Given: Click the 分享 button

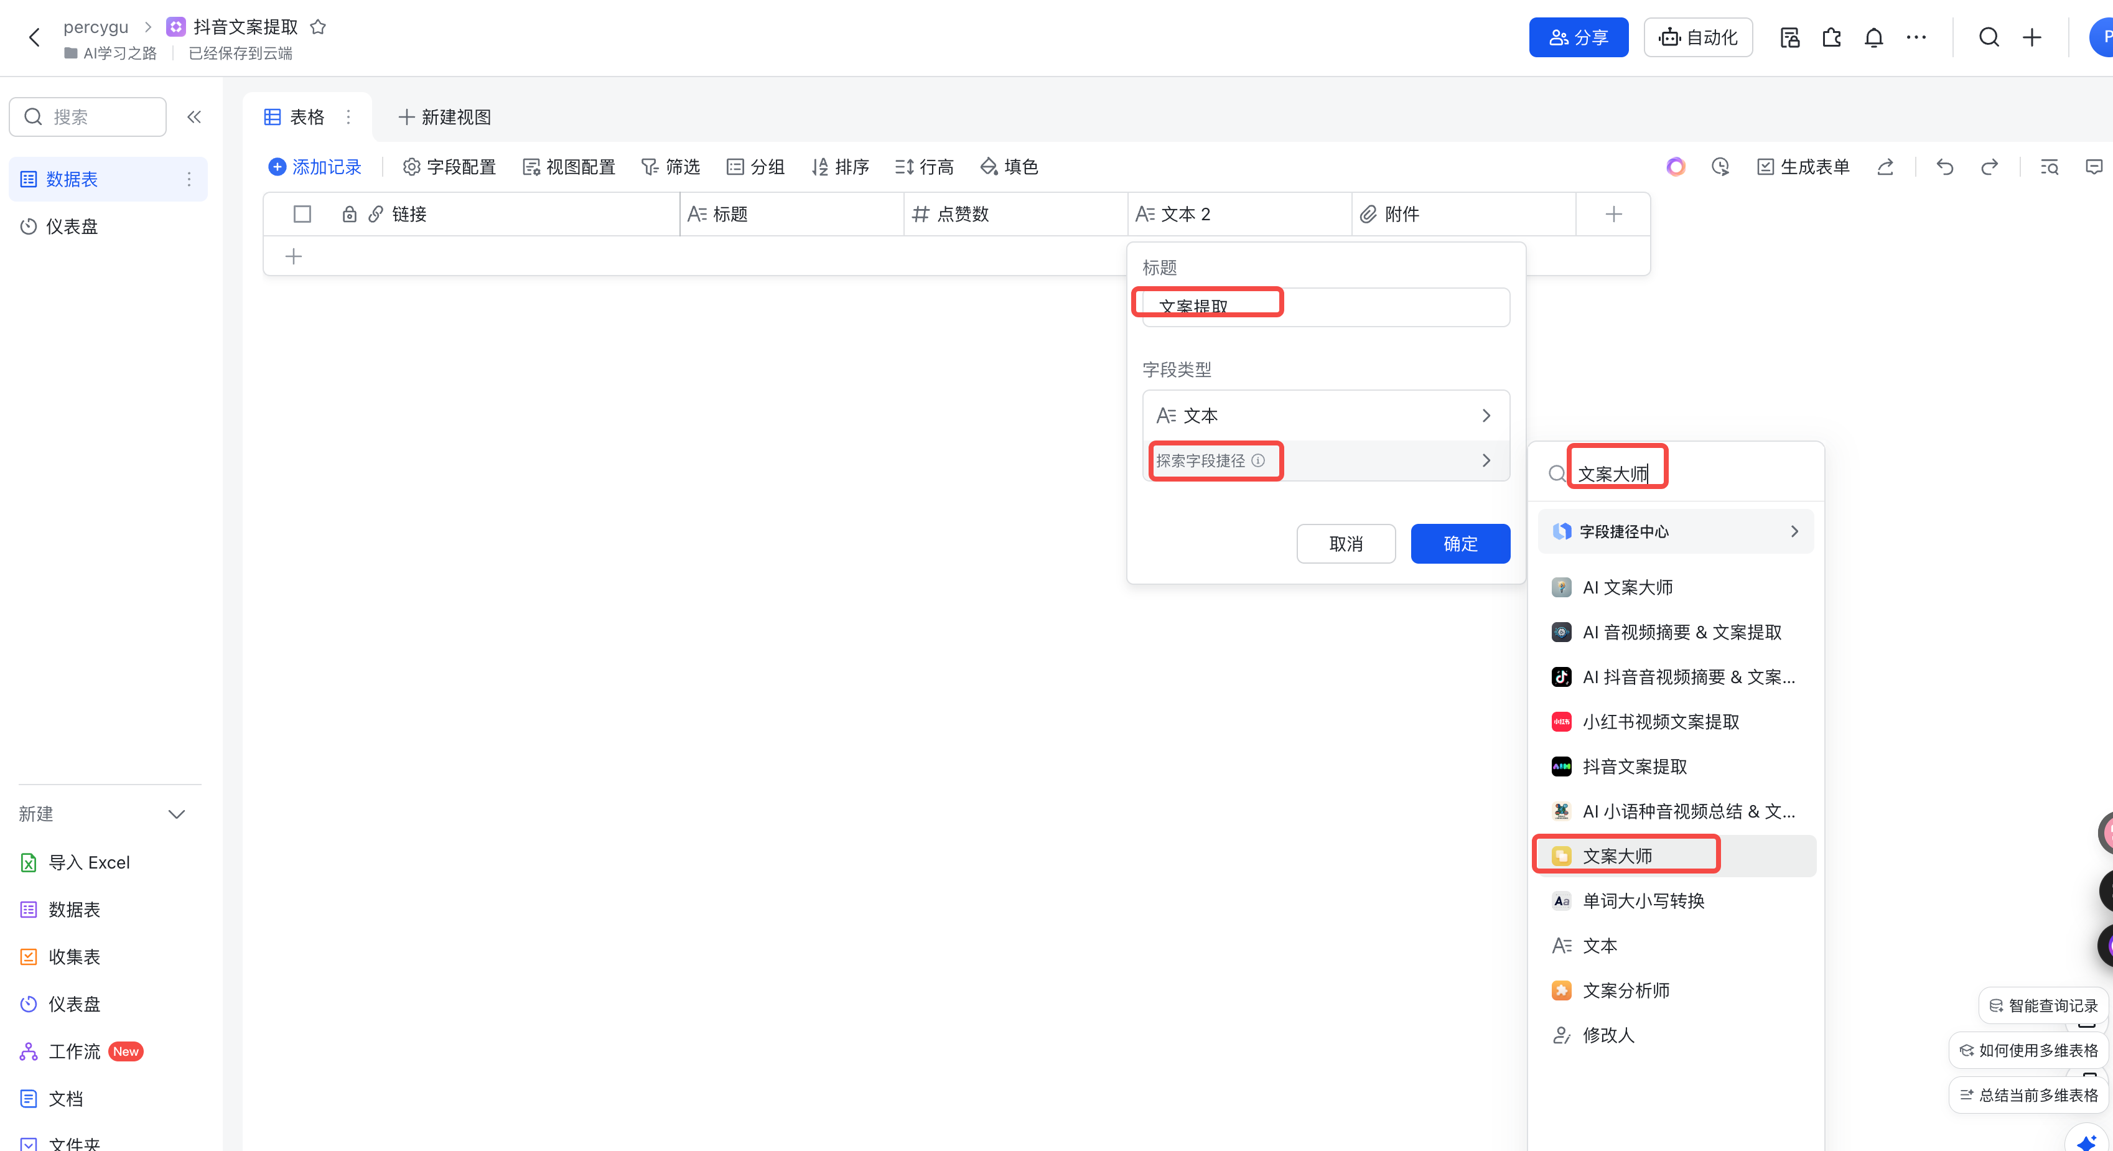Looking at the screenshot, I should tap(1578, 38).
